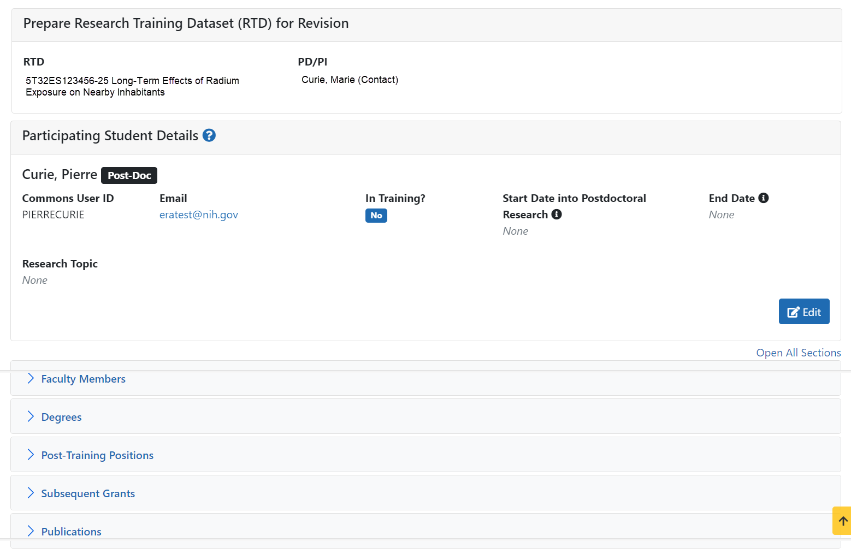Expand the Degrees section
This screenshot has width=851, height=554.
[425, 416]
